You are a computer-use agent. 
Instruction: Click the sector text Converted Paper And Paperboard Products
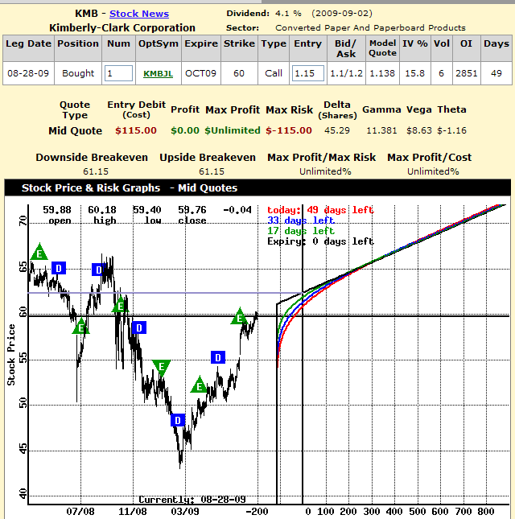tap(370, 28)
